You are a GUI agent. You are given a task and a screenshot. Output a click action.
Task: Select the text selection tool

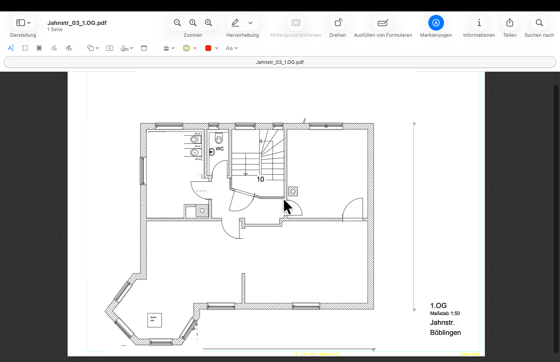tap(11, 48)
